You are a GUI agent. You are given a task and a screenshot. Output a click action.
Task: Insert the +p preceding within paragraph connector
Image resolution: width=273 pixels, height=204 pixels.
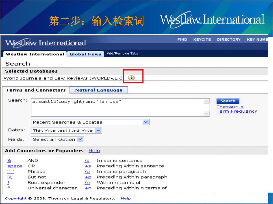(88, 177)
